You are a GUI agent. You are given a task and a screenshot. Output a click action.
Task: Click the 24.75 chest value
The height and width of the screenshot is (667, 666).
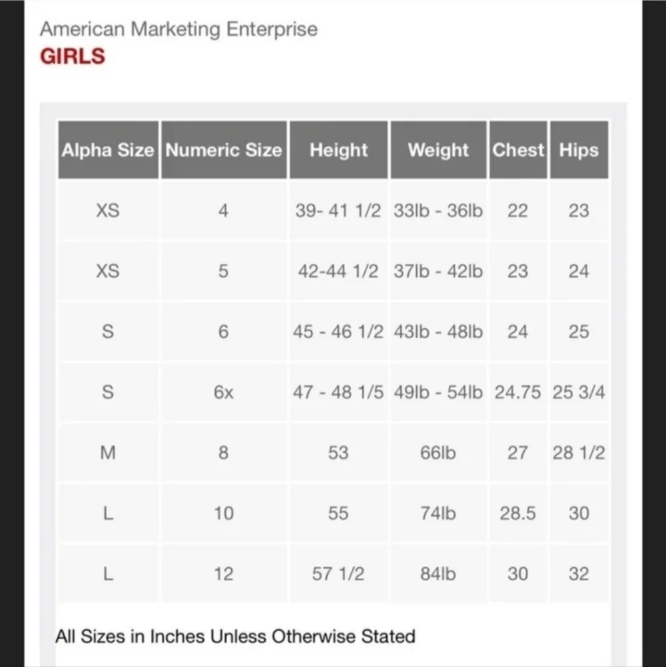tap(518, 392)
